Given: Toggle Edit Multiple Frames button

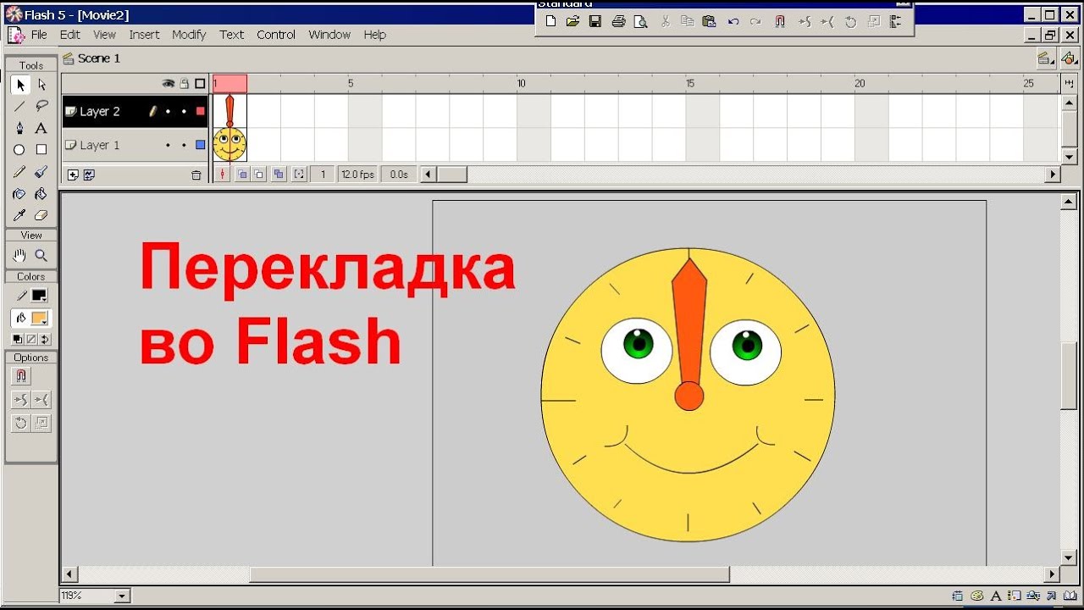Looking at the screenshot, I should tap(279, 175).
